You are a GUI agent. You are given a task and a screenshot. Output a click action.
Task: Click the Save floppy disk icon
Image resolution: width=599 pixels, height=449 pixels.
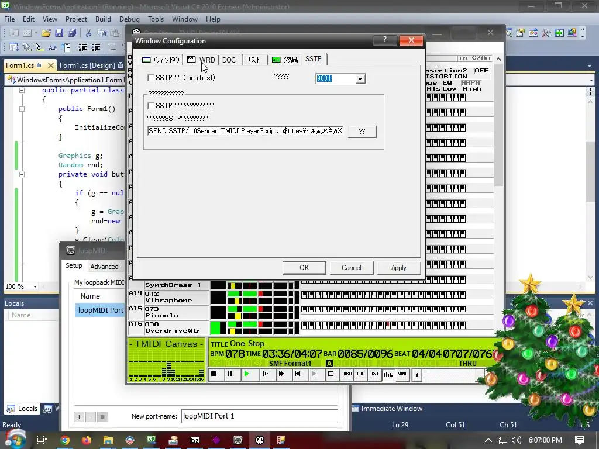pos(59,33)
